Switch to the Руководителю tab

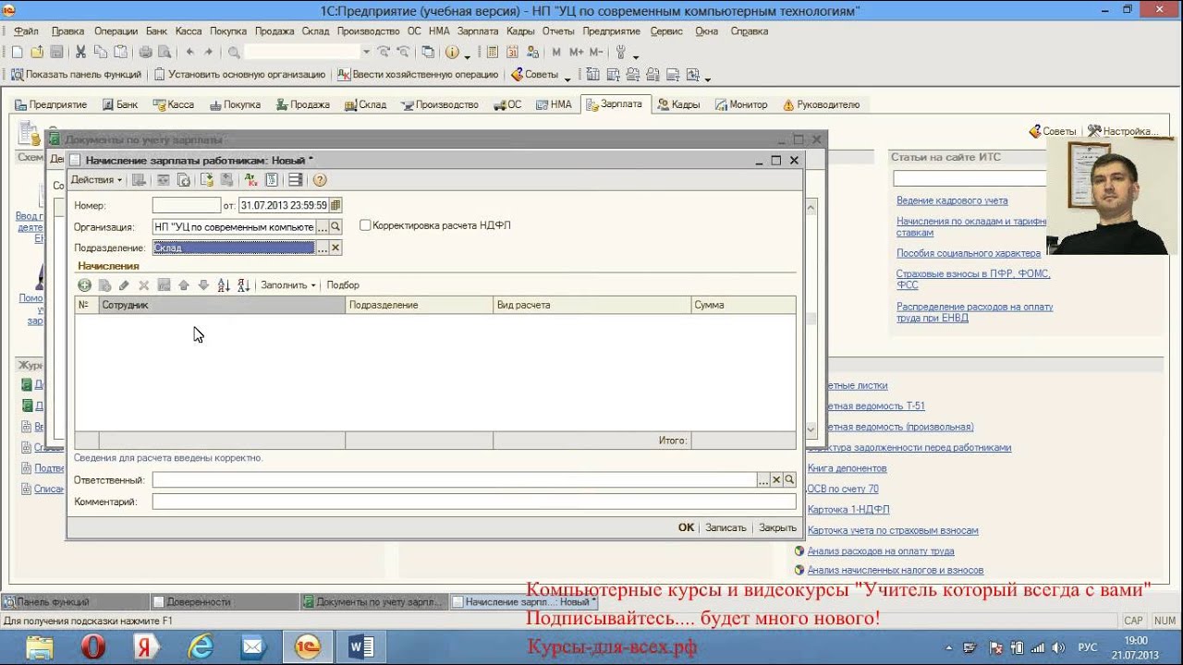point(821,104)
